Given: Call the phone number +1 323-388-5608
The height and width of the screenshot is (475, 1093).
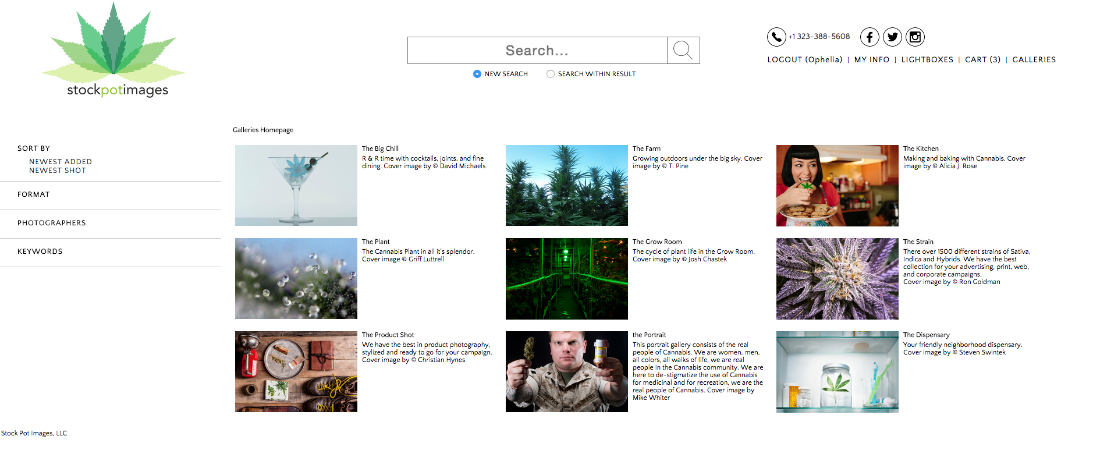Looking at the screenshot, I should pyautogui.click(x=819, y=36).
